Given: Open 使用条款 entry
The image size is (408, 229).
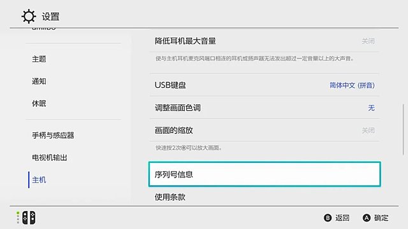Looking at the screenshot, I should click(265, 197).
